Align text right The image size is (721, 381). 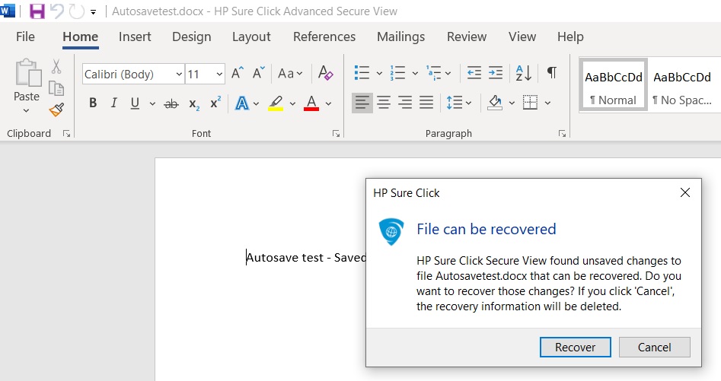point(405,103)
